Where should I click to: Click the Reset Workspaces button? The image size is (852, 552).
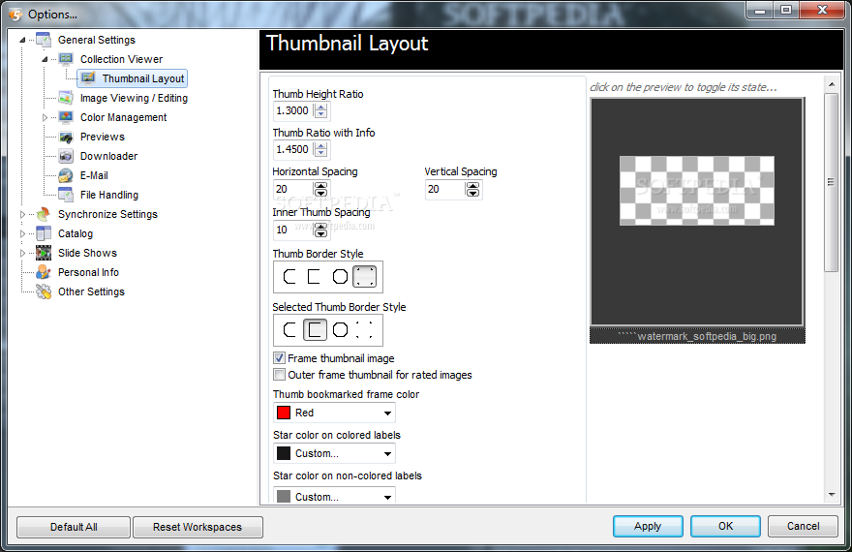coord(198,527)
